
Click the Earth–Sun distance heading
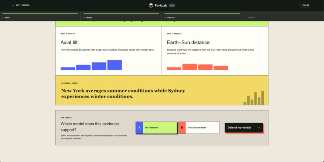click(188, 42)
